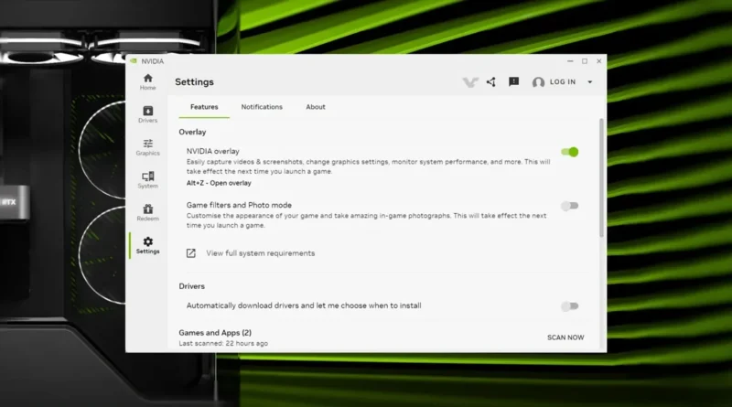Click the Game filters and Photo mode label

click(x=239, y=205)
